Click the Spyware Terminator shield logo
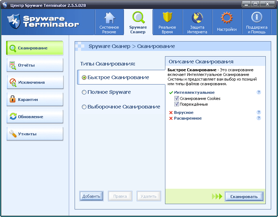This screenshot has height=217, width=278. click(x=14, y=21)
